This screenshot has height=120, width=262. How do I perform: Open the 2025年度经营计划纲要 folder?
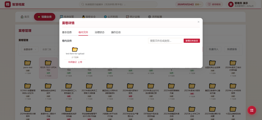tap(213, 109)
